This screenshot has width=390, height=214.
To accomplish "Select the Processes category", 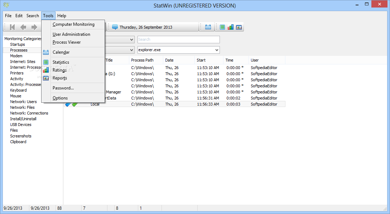I will pos(19,50).
